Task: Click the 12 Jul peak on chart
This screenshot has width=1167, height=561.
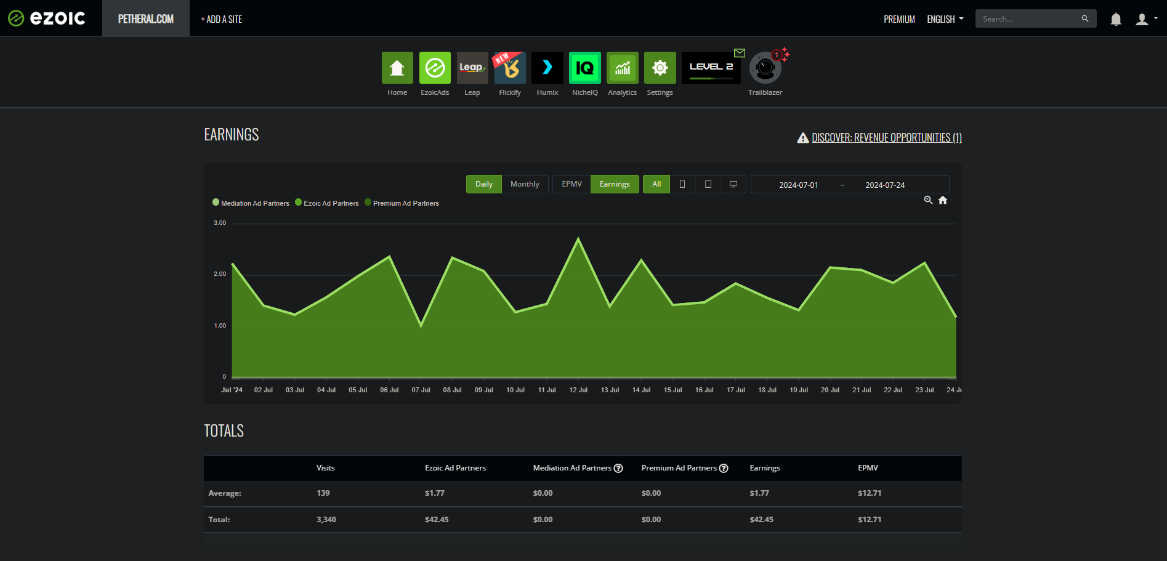Action: [578, 238]
